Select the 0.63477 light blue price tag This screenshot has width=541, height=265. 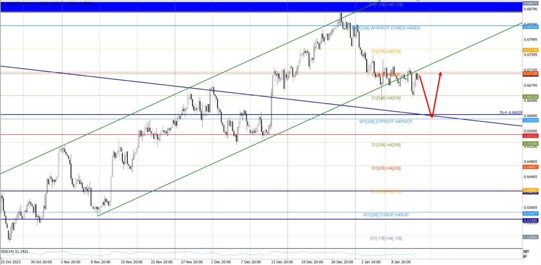[530, 214]
